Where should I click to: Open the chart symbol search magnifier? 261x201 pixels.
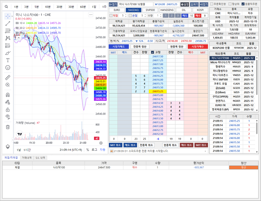point(6,7)
